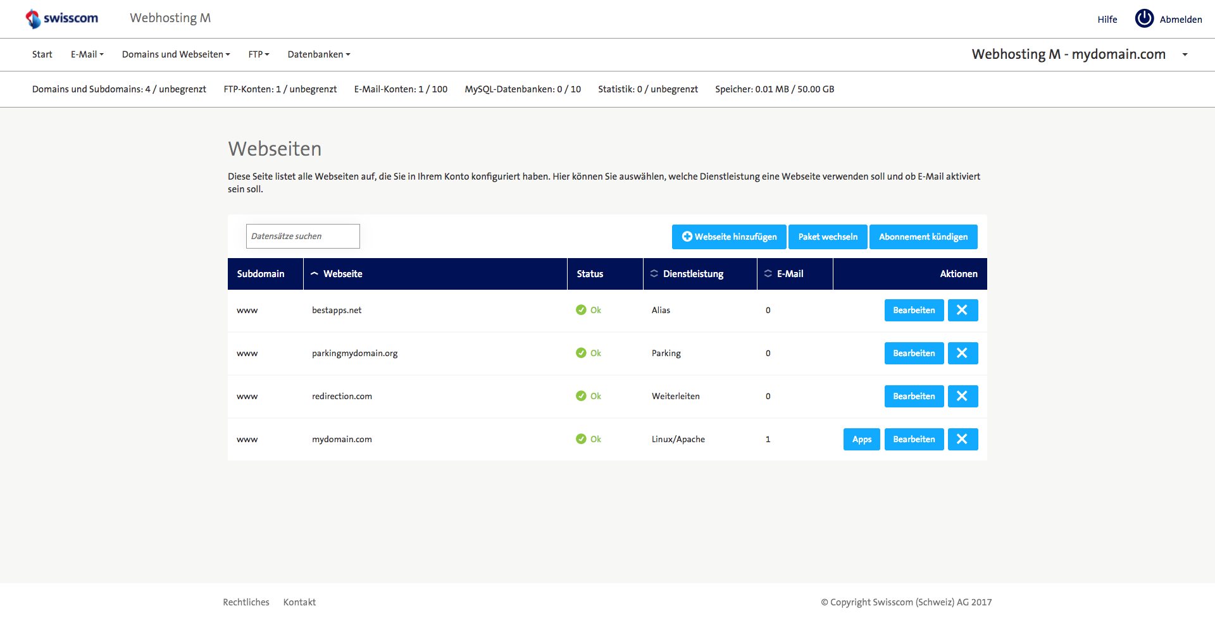Expand the Datenbanken menu
The image size is (1215, 625).
pos(319,54)
